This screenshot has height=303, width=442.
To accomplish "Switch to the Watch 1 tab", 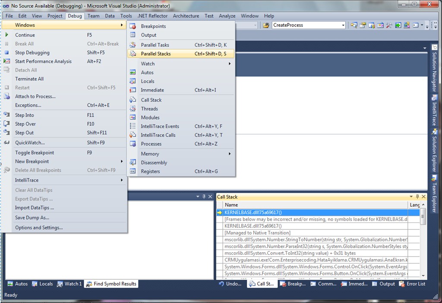I will [69, 284].
